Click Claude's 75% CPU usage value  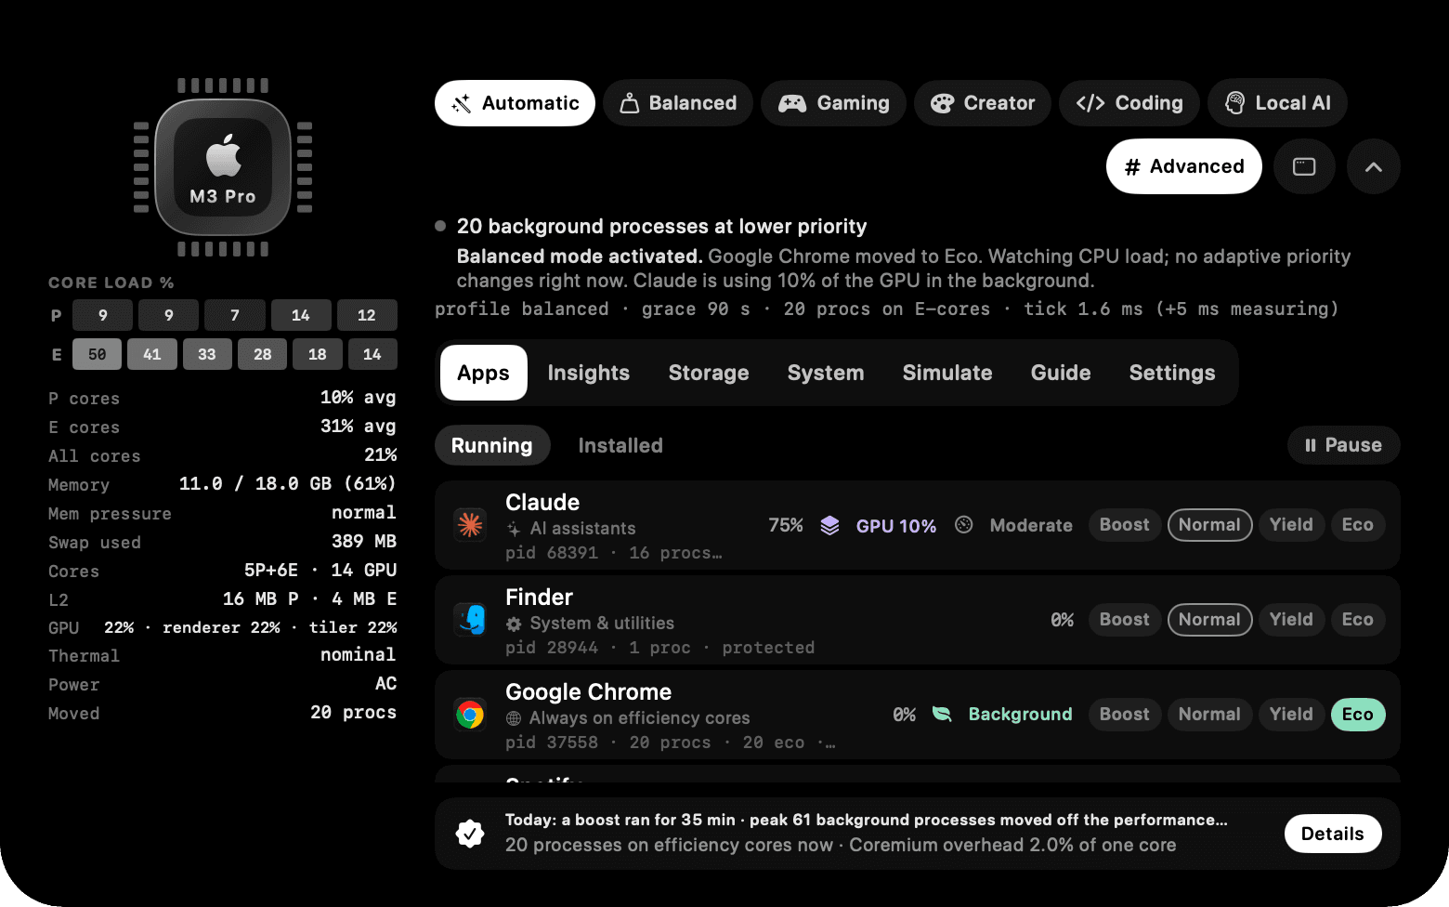pos(786,525)
